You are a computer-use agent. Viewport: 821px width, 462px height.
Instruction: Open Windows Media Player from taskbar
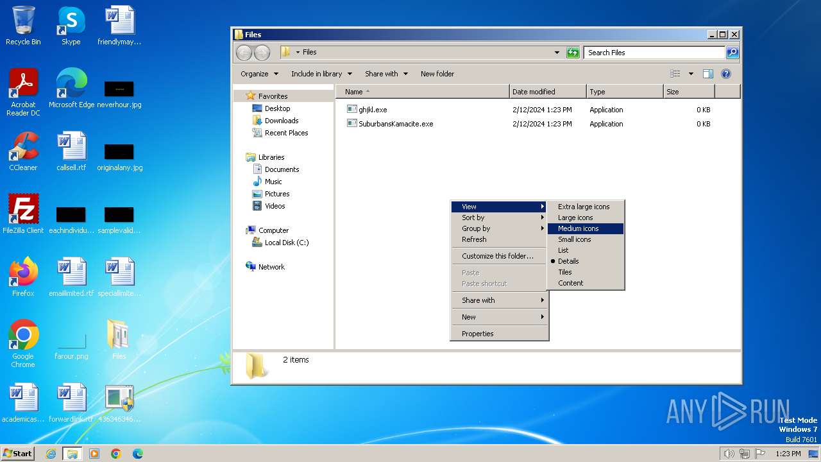94,454
